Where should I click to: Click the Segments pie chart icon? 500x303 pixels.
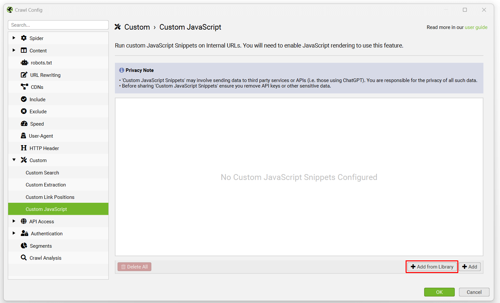pyautogui.click(x=24, y=246)
